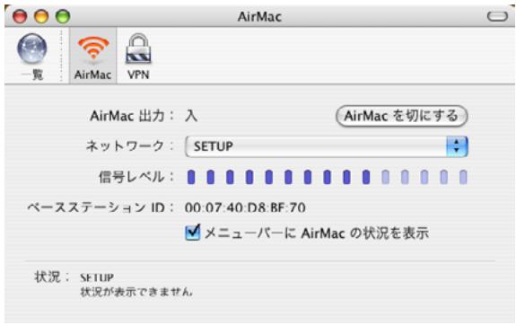Click base station ID 00:07:40:D8:BF:70
The width and height of the screenshot is (516, 325).
tap(245, 207)
